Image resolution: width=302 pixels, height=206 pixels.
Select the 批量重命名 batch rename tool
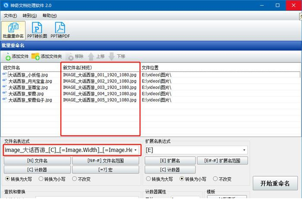click(x=13, y=30)
